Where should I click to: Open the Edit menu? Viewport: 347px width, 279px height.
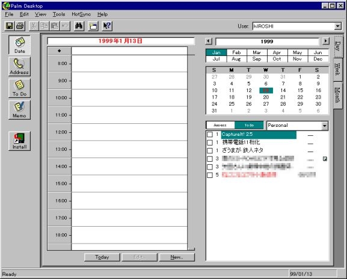24,14
